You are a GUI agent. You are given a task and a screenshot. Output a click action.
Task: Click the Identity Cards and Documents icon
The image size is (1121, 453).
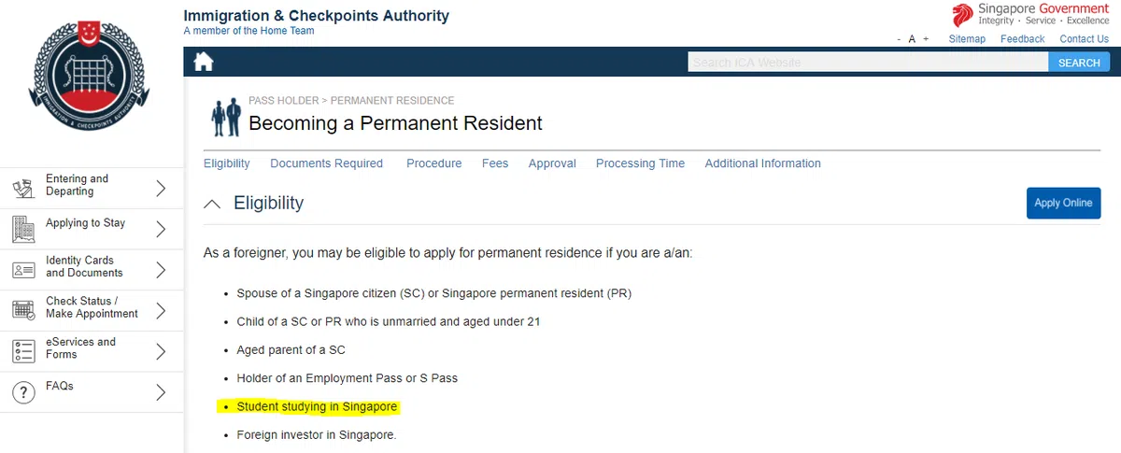click(23, 270)
